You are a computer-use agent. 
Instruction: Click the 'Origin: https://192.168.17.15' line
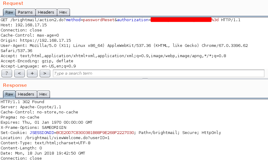36,40
